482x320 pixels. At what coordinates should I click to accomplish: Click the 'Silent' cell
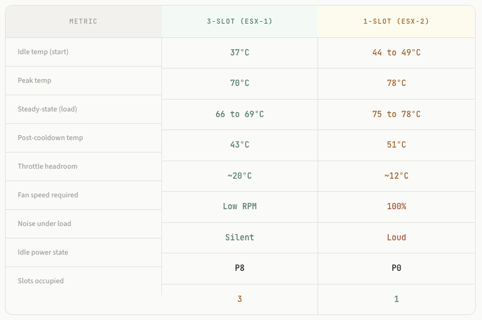[x=240, y=238]
